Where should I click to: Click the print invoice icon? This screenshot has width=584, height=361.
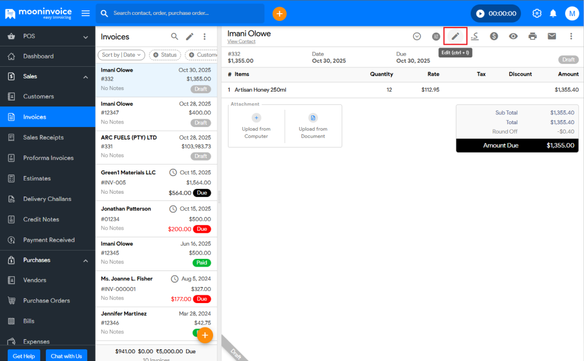[532, 36]
